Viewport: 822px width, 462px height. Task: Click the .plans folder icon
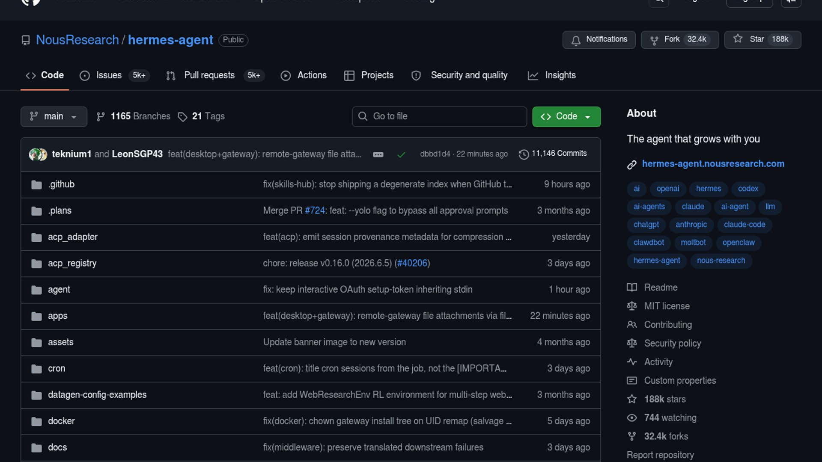[x=36, y=211]
